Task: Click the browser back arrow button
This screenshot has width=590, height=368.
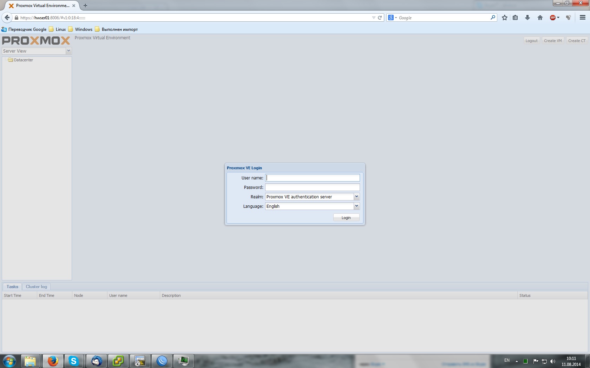Action: pos(7,18)
